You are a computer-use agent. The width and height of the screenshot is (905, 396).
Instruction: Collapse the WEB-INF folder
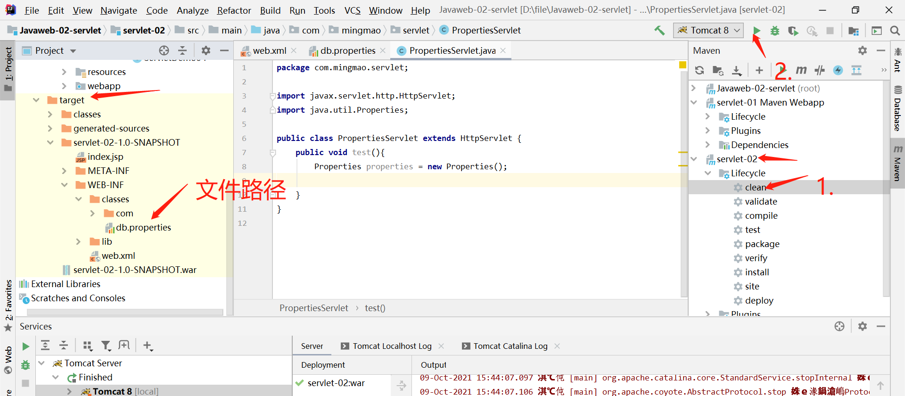pos(64,185)
